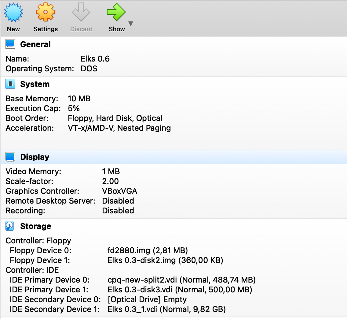Select the Scale-factor value 2.00
Viewport: 347px width, 319px height.
click(111, 181)
